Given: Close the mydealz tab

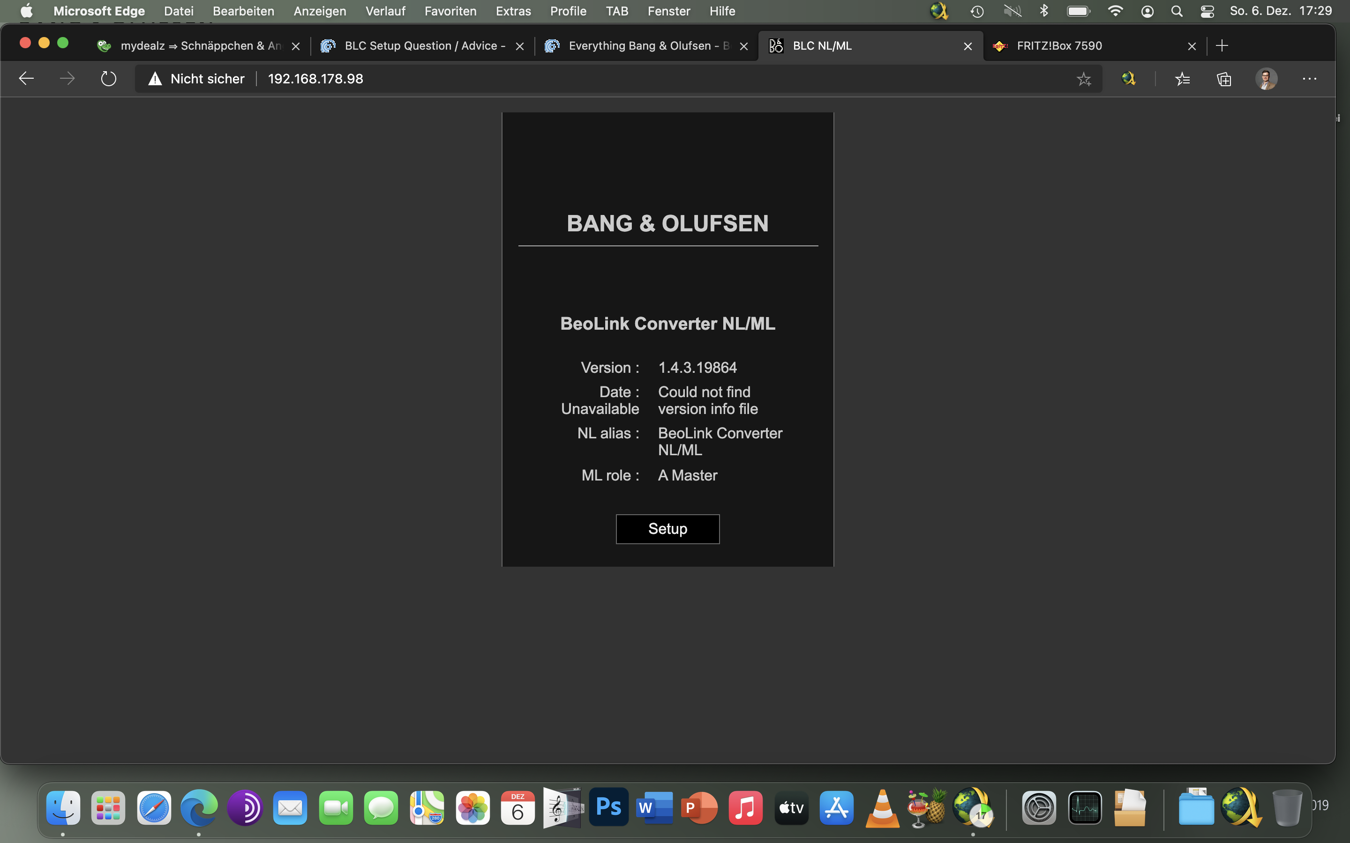Looking at the screenshot, I should click(296, 46).
